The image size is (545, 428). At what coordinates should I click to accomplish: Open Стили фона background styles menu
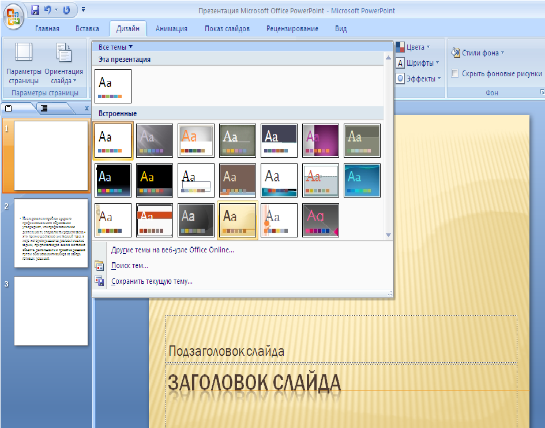coord(478,53)
